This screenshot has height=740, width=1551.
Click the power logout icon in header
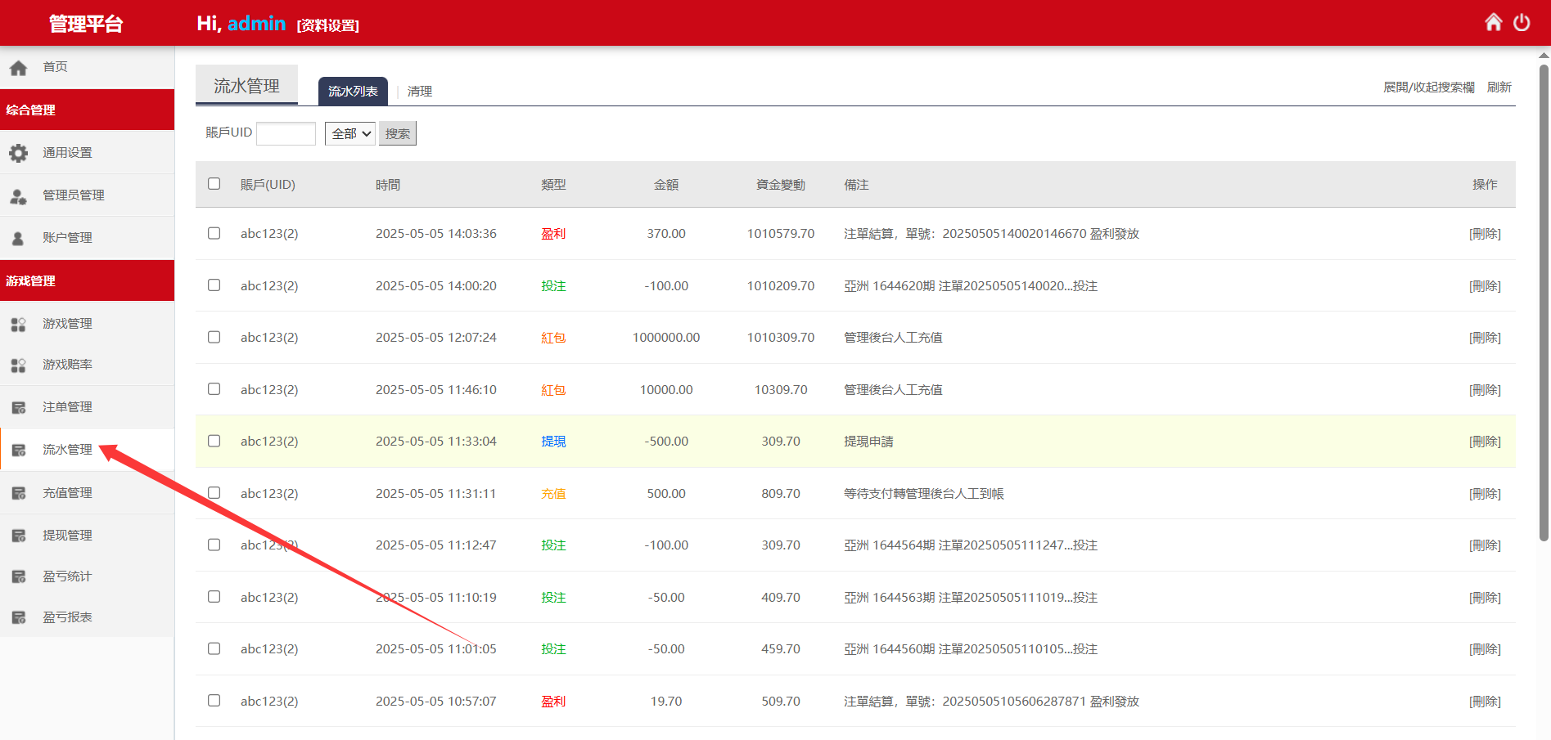1522,22
